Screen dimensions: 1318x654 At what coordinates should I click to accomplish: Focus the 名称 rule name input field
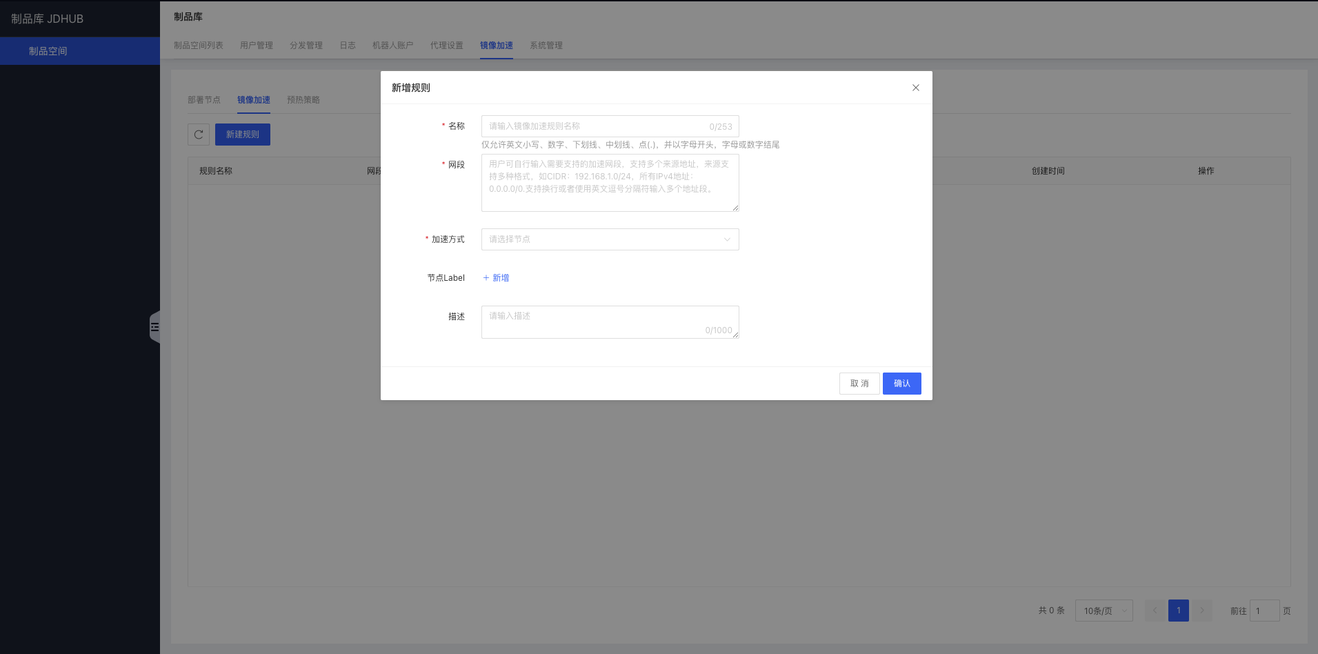[610, 126]
